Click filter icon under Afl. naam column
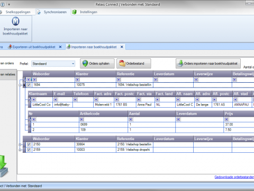 coord(178,100)
